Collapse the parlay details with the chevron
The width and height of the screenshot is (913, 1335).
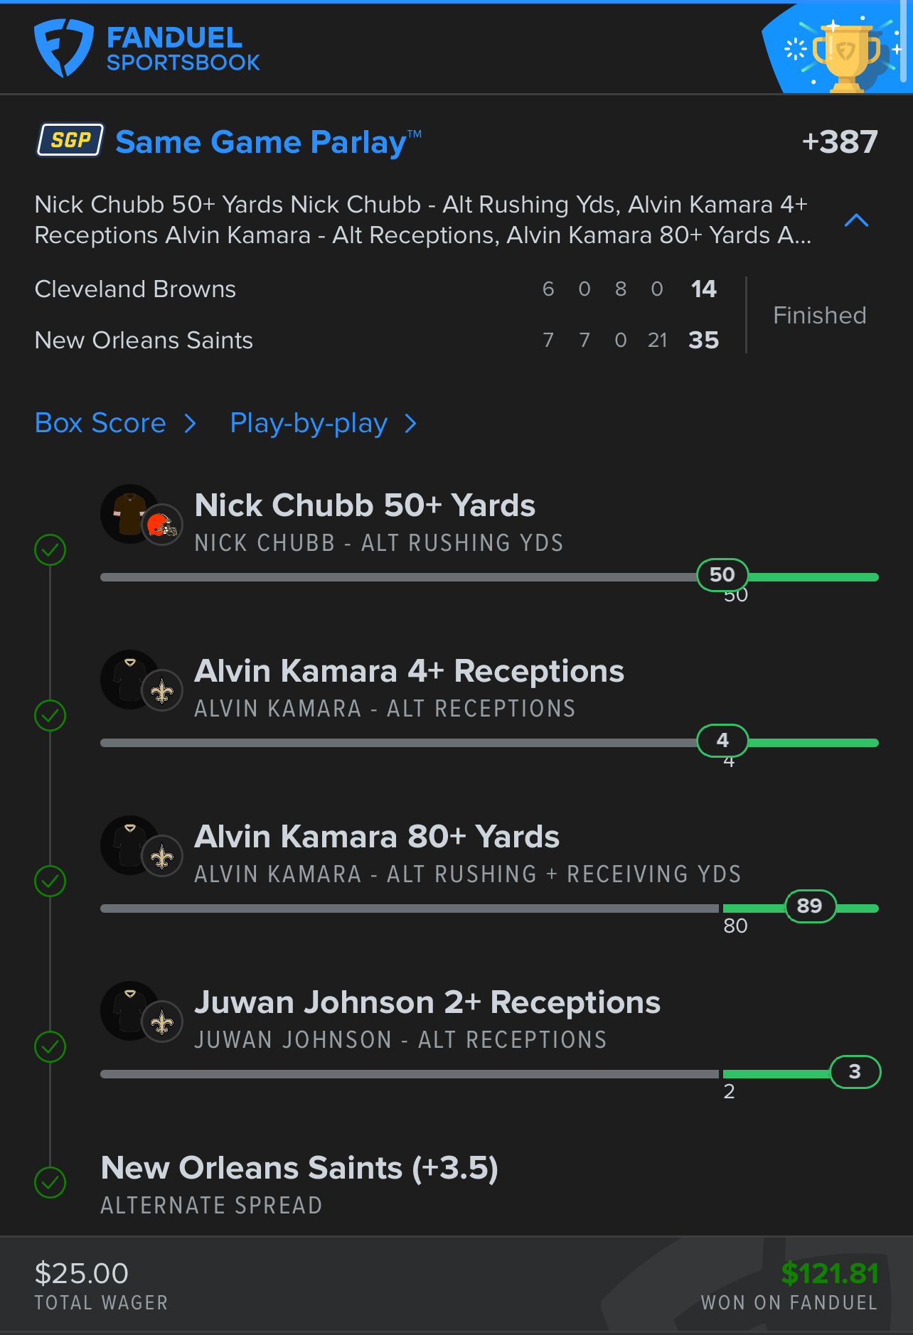click(x=856, y=220)
